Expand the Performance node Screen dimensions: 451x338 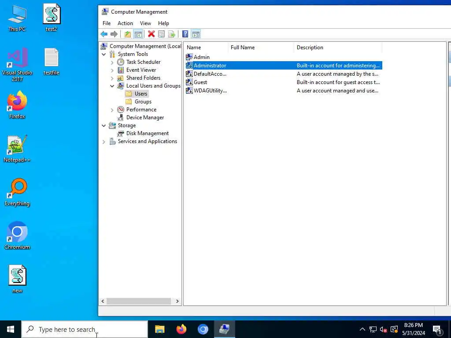[112, 110]
